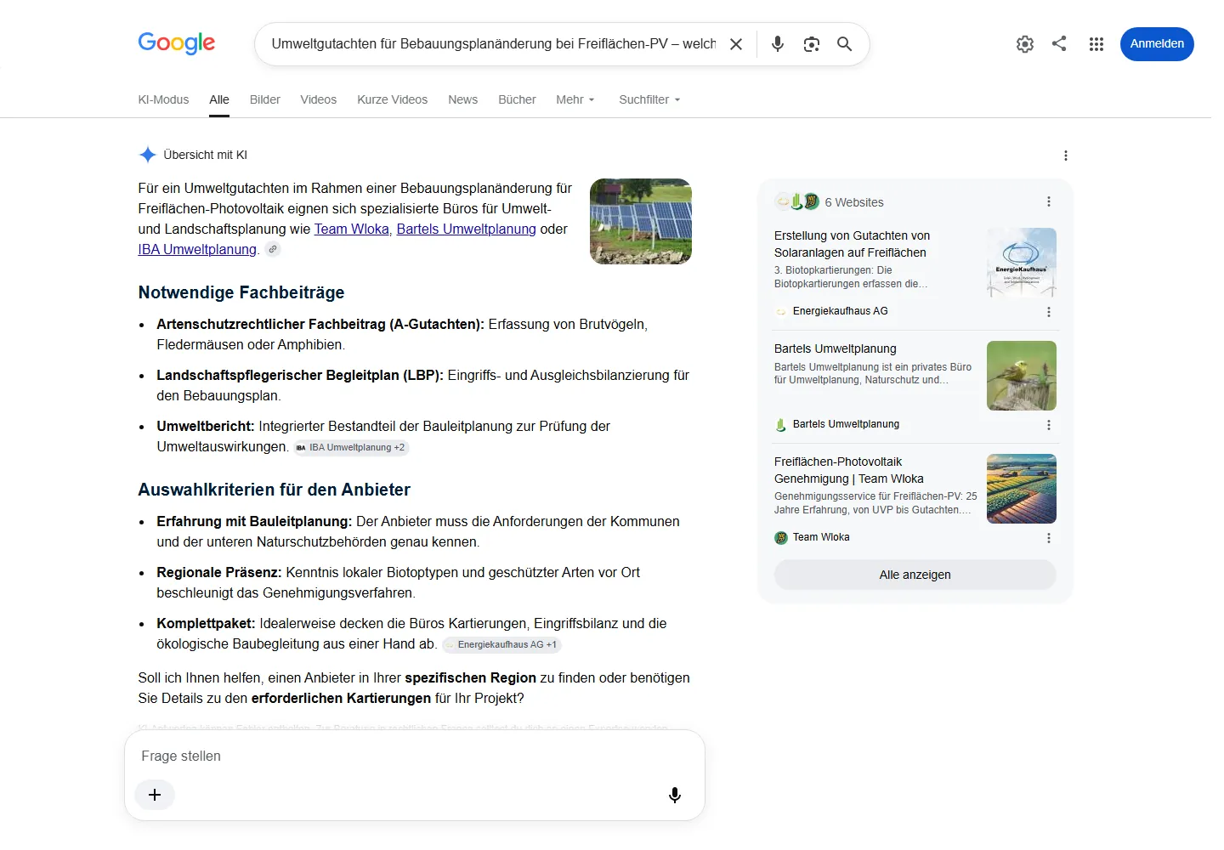The height and width of the screenshot is (850, 1224).
Task: Click the Notwendige Fachbeiträge heading
Action: pos(241,292)
